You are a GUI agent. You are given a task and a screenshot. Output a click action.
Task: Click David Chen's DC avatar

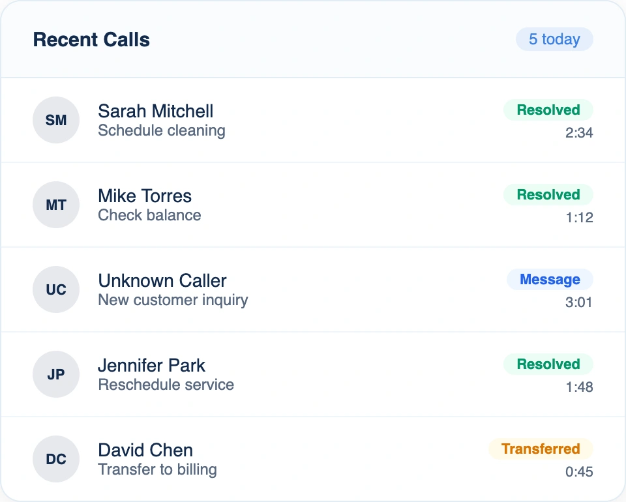pos(56,459)
